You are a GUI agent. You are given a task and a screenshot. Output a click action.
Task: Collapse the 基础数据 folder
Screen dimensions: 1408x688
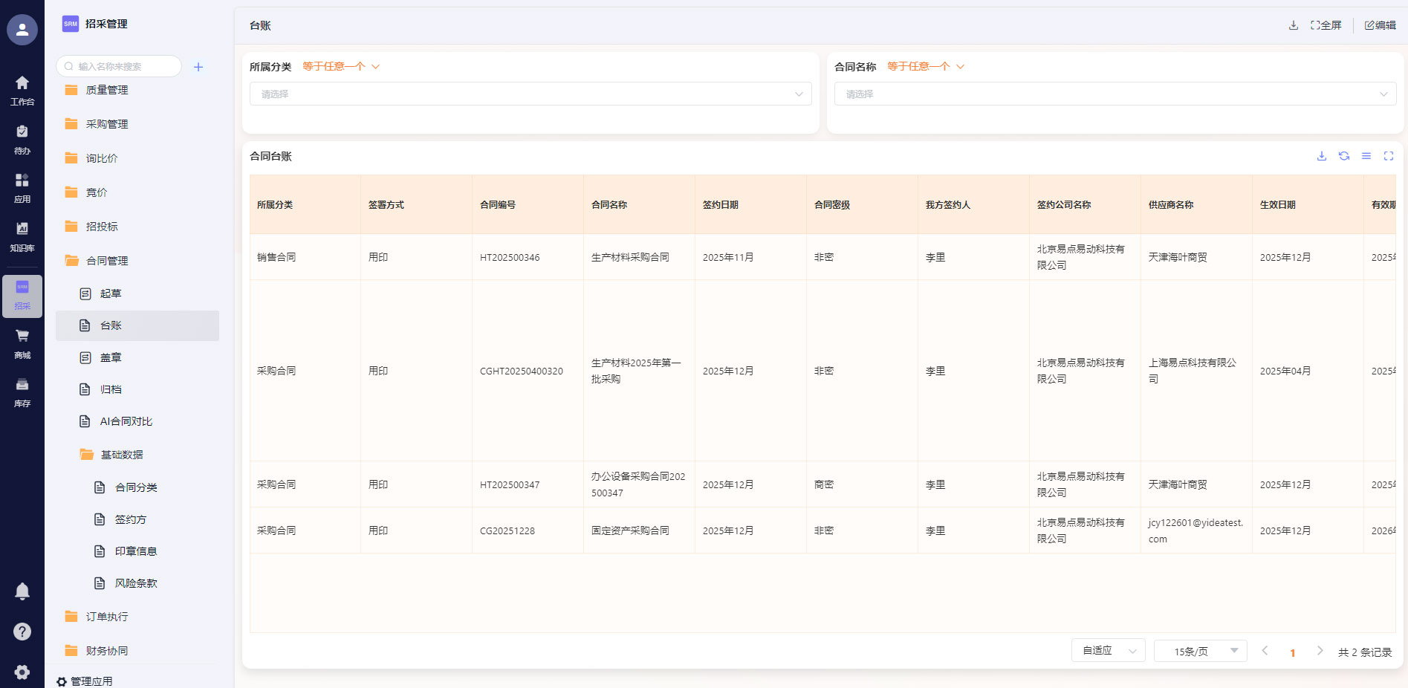121,455
